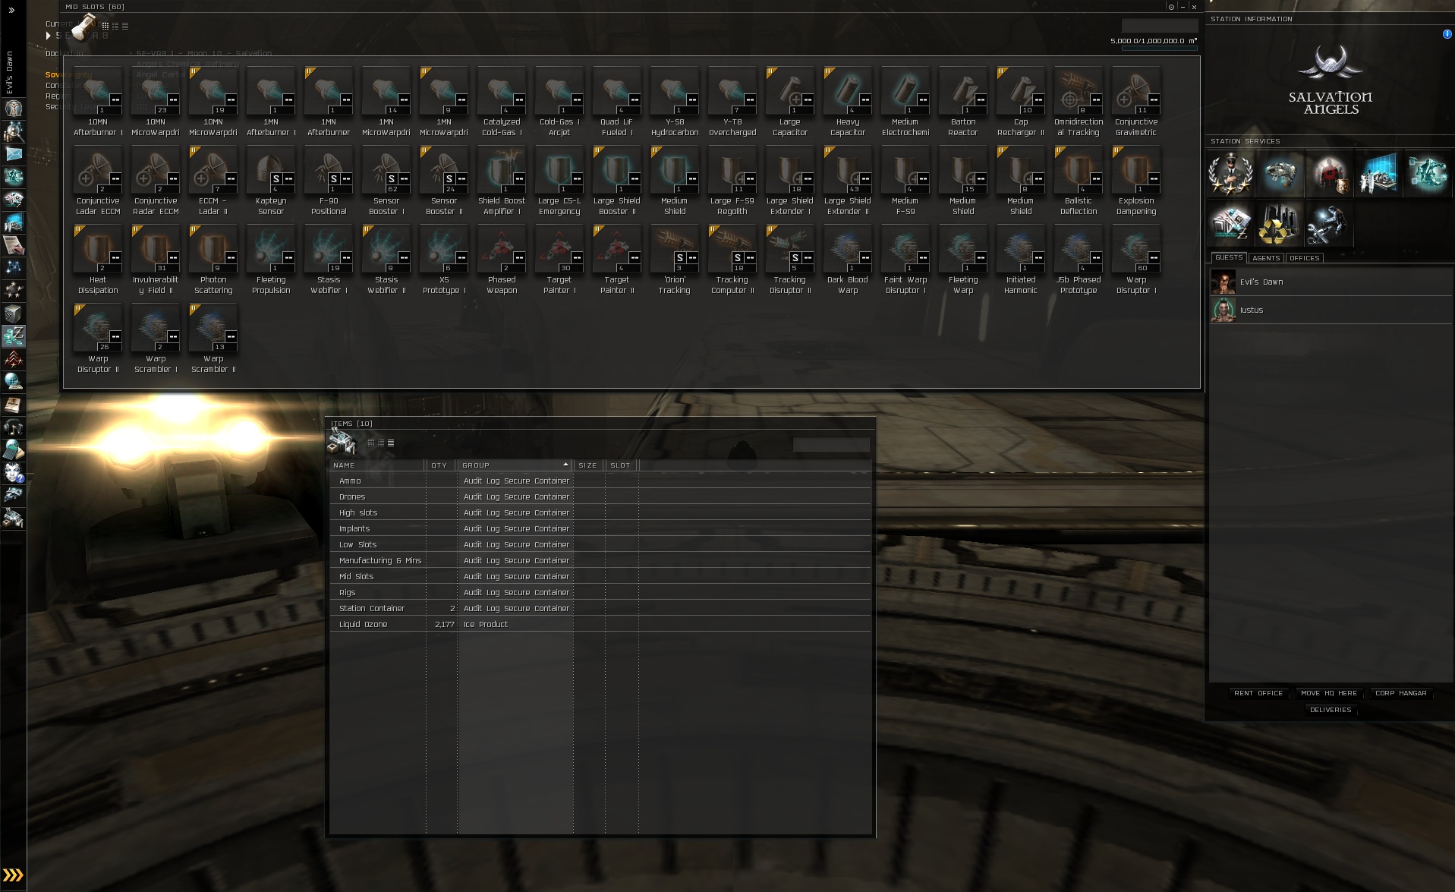Open the character sheet icon in the sidebar
The height and width of the screenshot is (892, 1455).
point(14,109)
